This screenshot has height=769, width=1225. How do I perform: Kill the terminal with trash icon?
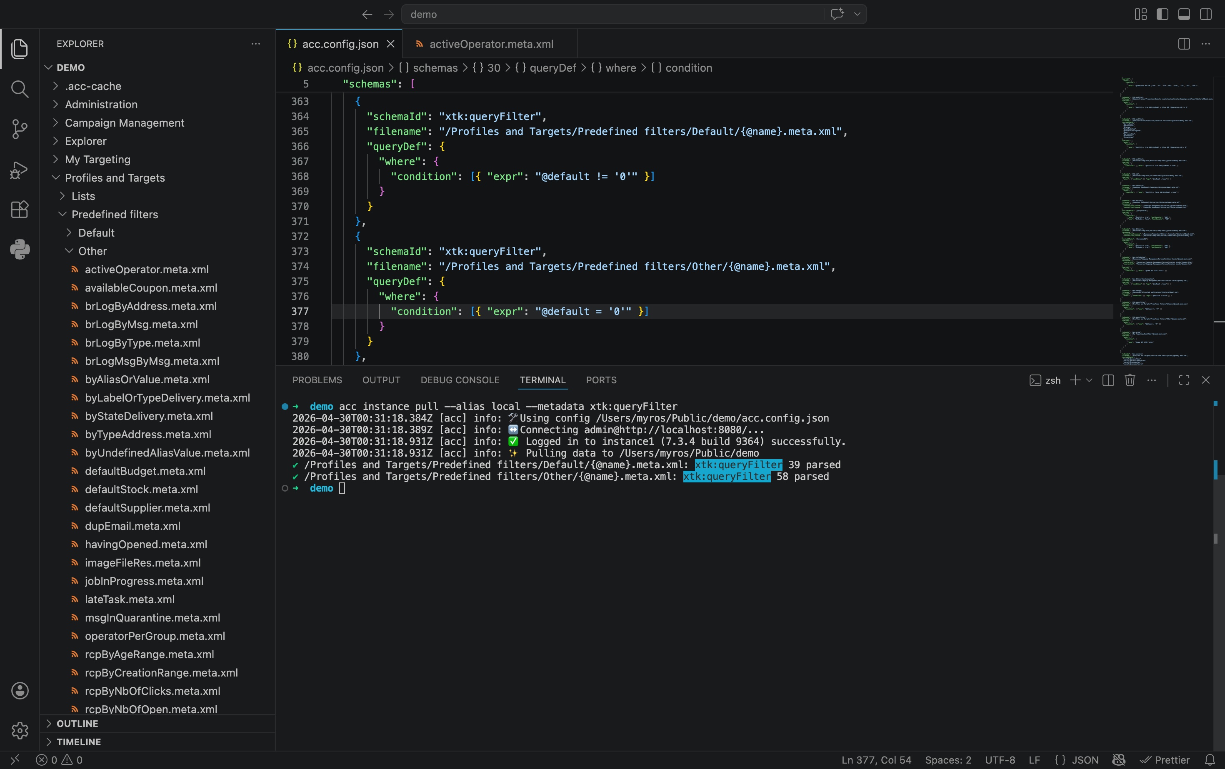(x=1130, y=380)
